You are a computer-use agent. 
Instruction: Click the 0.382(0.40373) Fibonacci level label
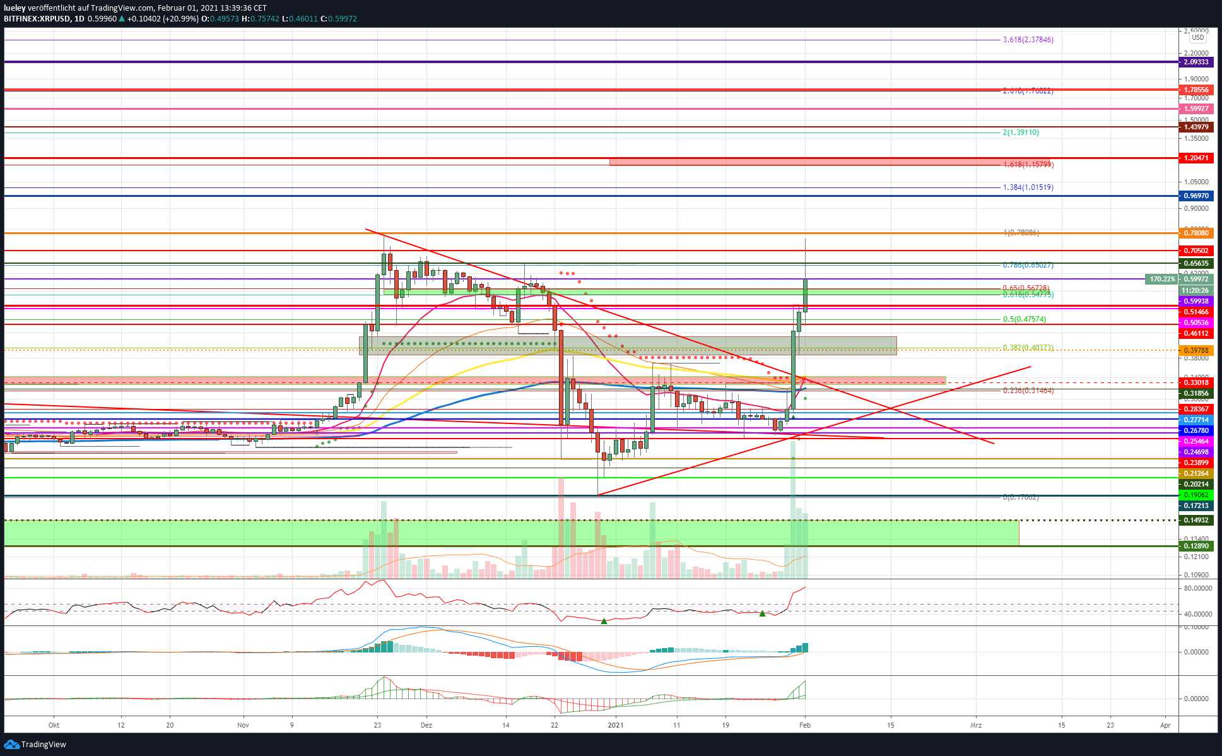point(1028,348)
